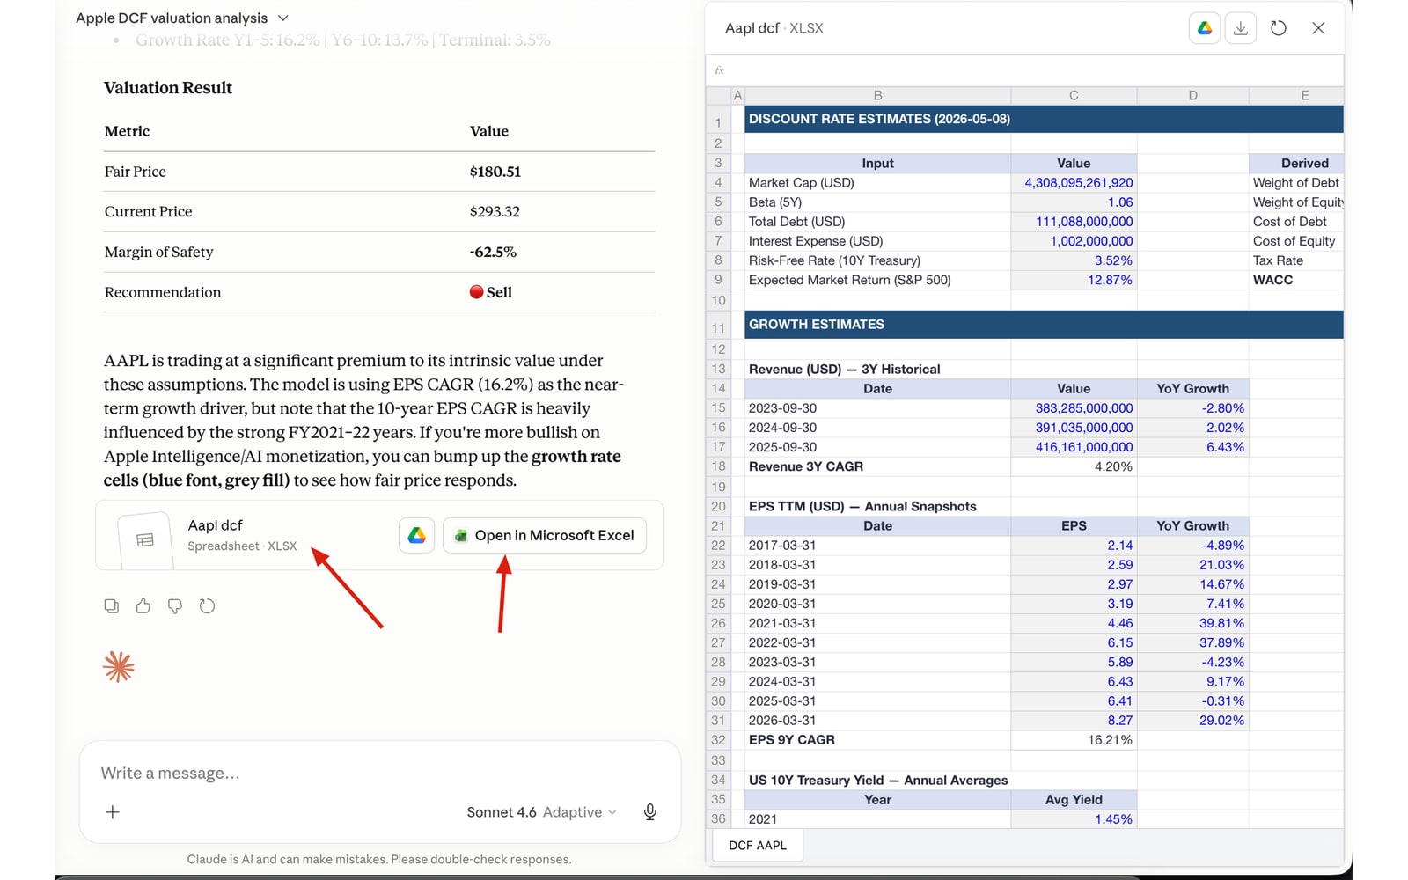This screenshot has width=1408, height=880.
Task: Select row 32 header in spreadsheet
Action: pos(718,740)
